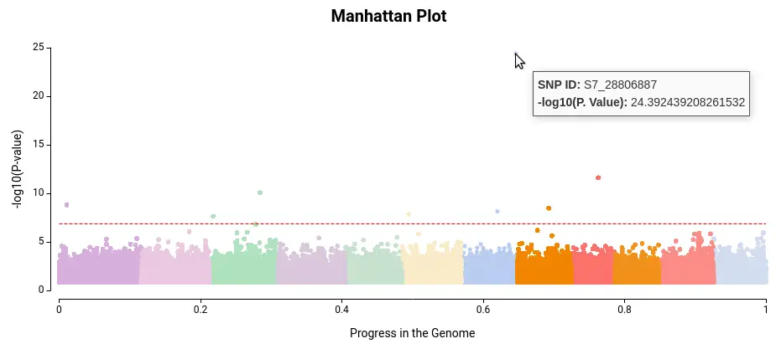
Task: Click the red dashed significance threshold line
Action: coord(412,223)
